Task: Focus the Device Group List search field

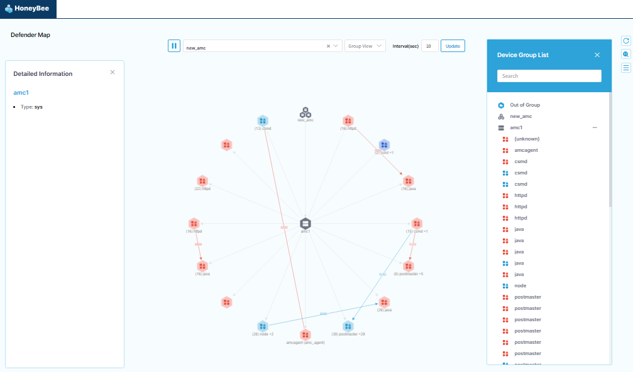Action: (x=549, y=76)
